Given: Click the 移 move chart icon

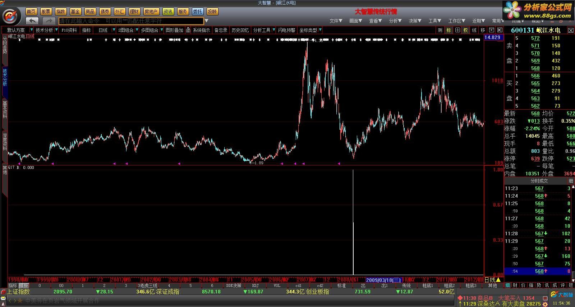Looking at the screenshot, I should pyautogui.click(x=483, y=30).
